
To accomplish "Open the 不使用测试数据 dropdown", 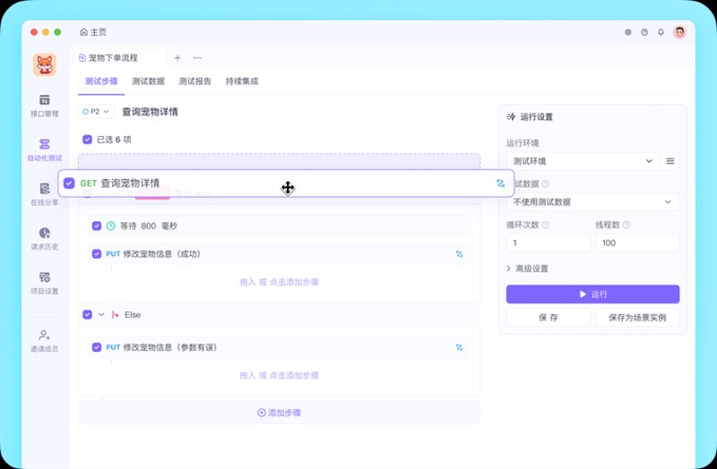I will tap(592, 202).
